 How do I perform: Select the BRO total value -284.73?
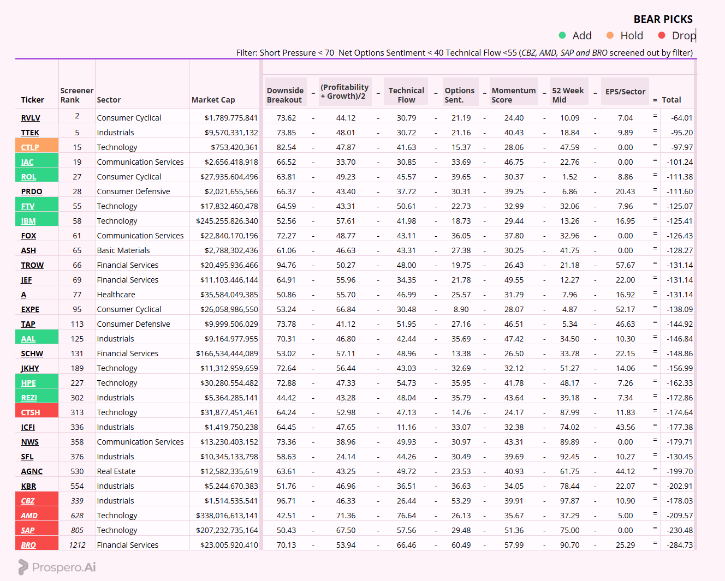pyautogui.click(x=680, y=545)
